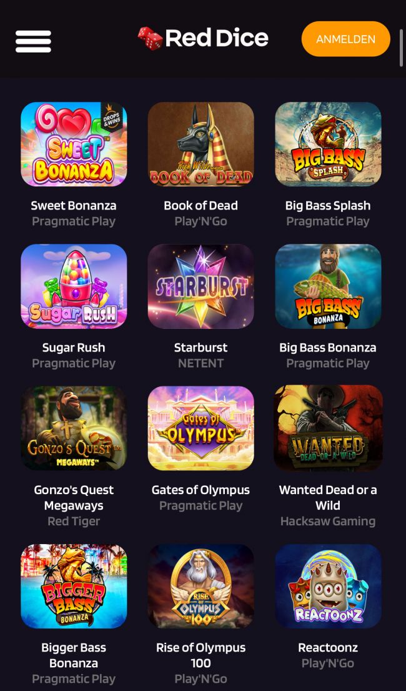Screen dimensions: 406x691
Task: Select the Big Bass Splash thumbnail
Action: click(x=328, y=144)
